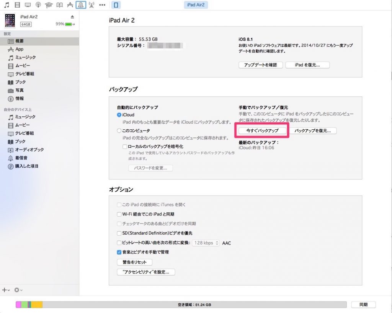Open the Music library icon in top toolbar
This screenshot has height=313, width=392.
[x=7, y=5]
